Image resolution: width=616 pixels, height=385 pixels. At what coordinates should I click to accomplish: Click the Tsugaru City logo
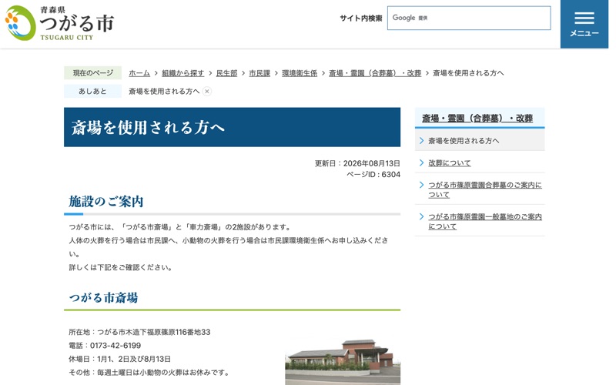pos(60,23)
